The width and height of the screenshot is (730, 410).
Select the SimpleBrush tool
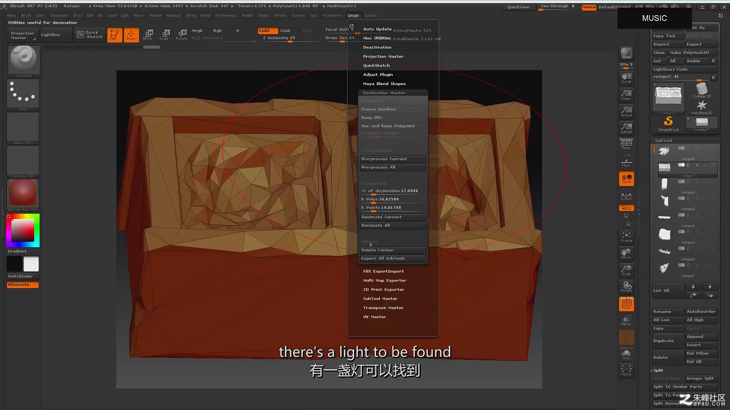(x=668, y=124)
